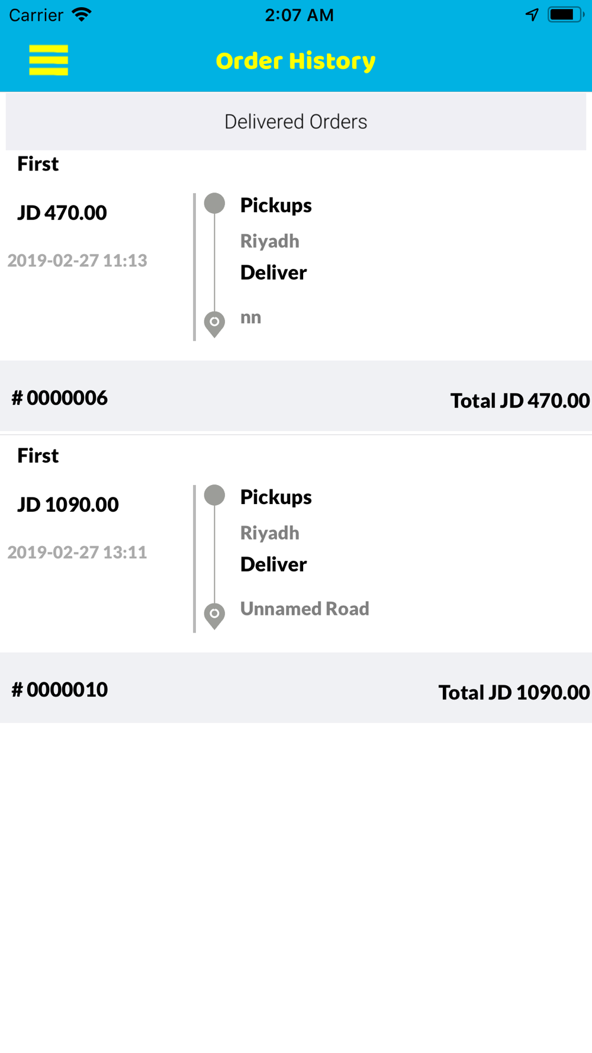The height and width of the screenshot is (1053, 592).
Task: Tap the JD 1090.00 price label
Action: point(68,505)
